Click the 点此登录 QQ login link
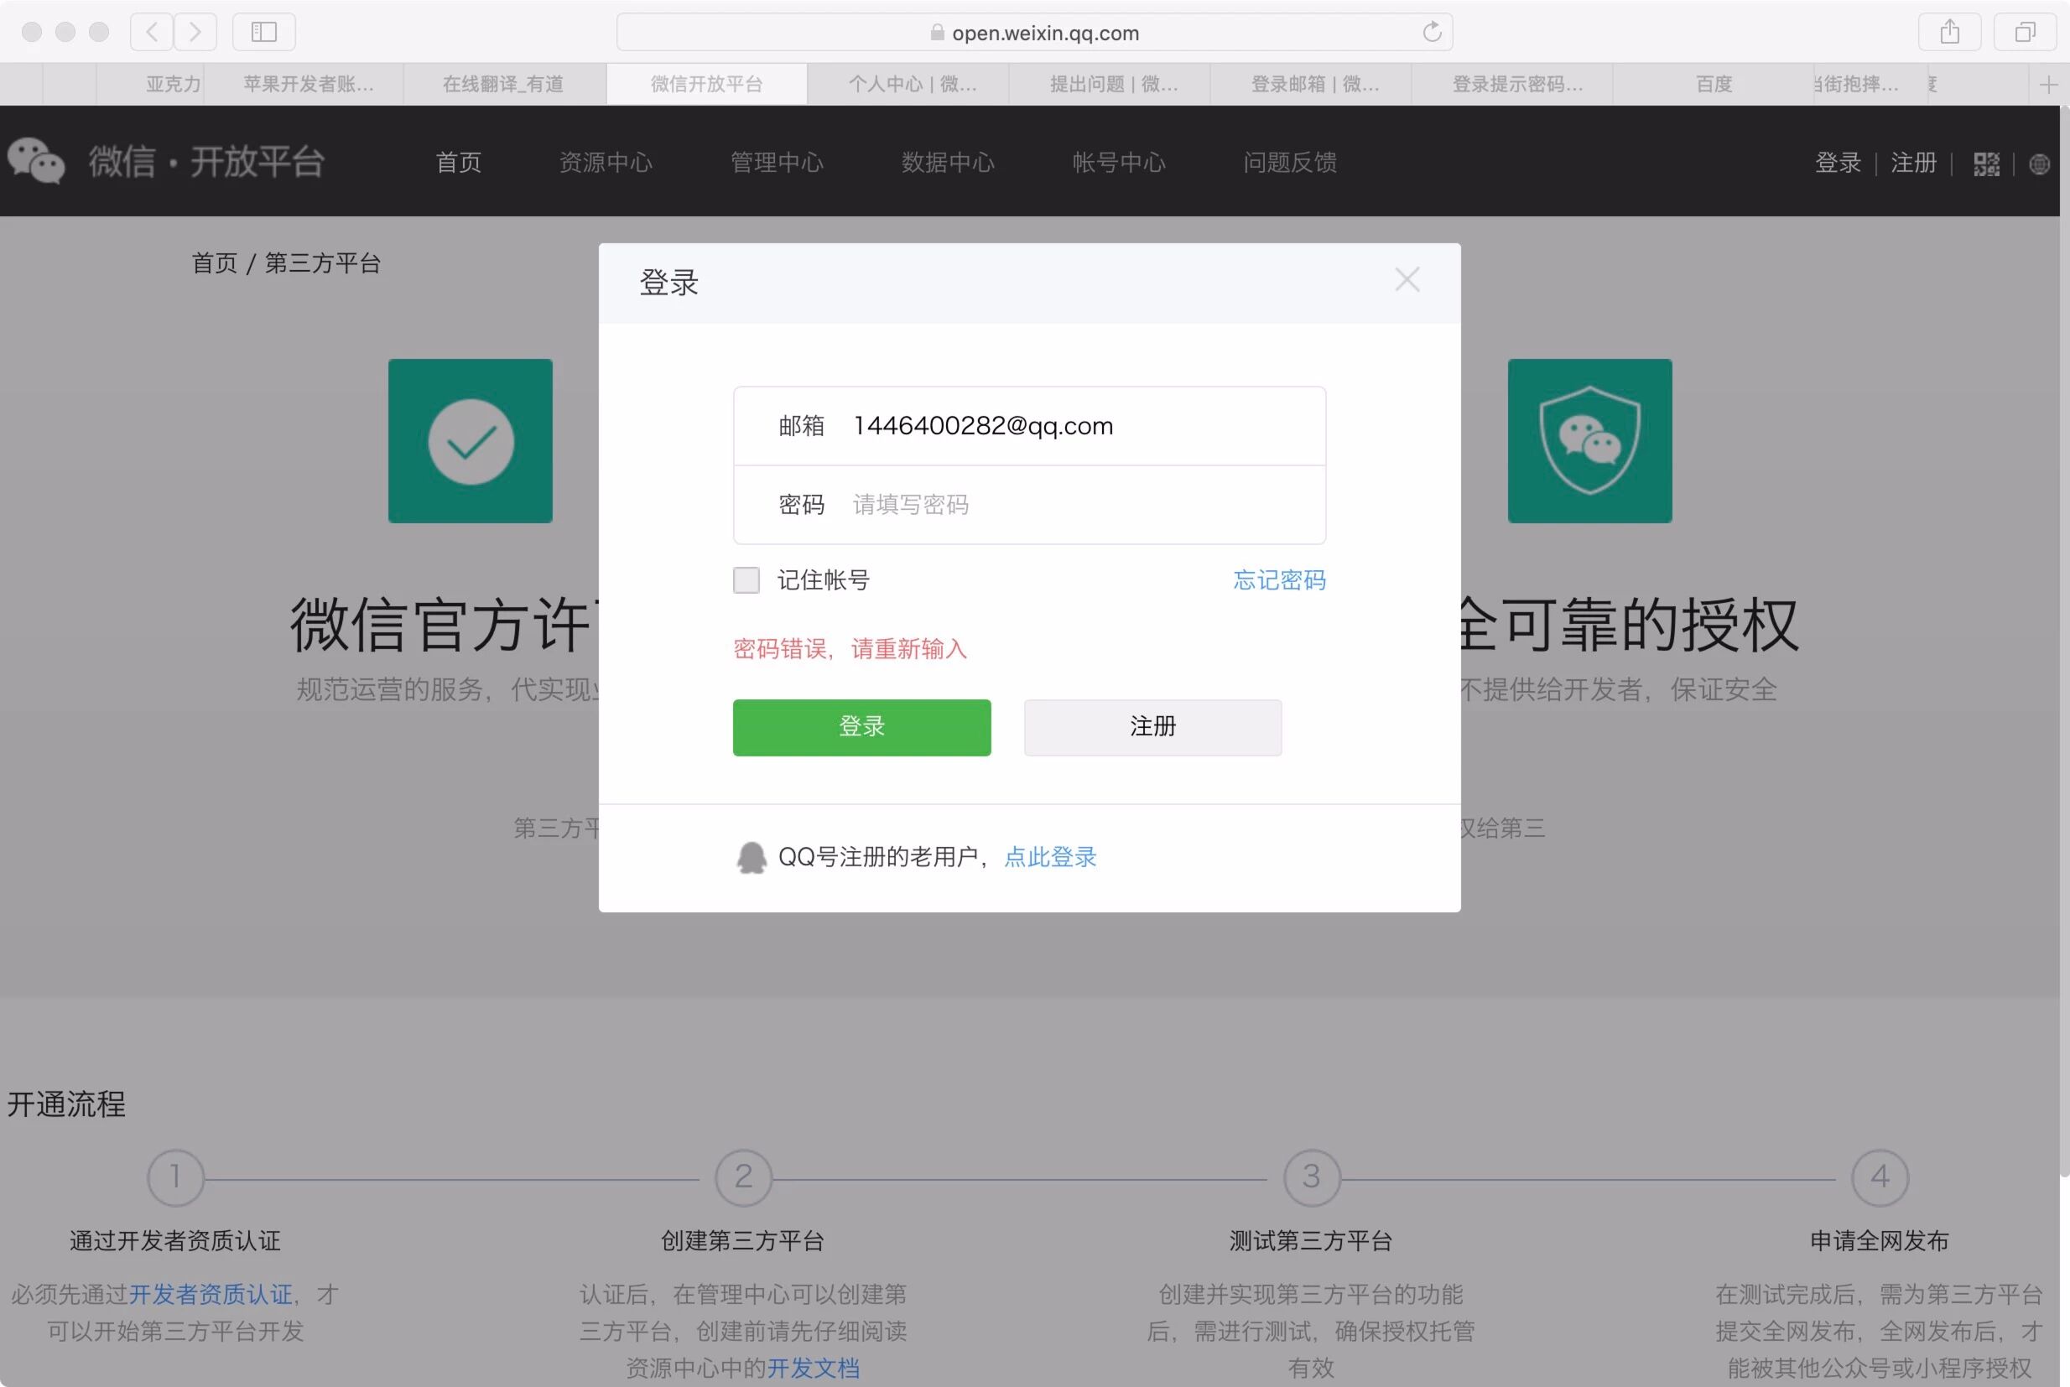2070x1387 pixels. pyautogui.click(x=1050, y=856)
